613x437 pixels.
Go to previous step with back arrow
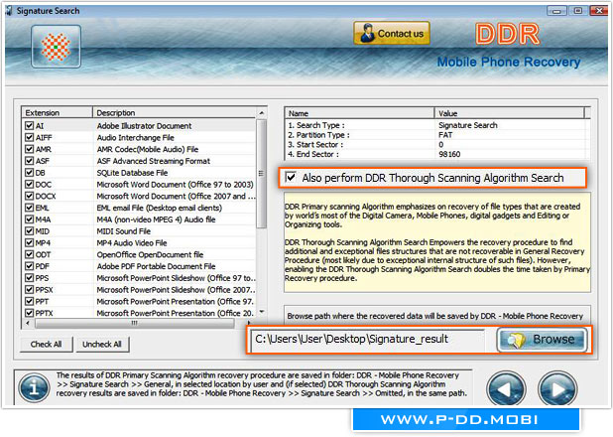506,389
